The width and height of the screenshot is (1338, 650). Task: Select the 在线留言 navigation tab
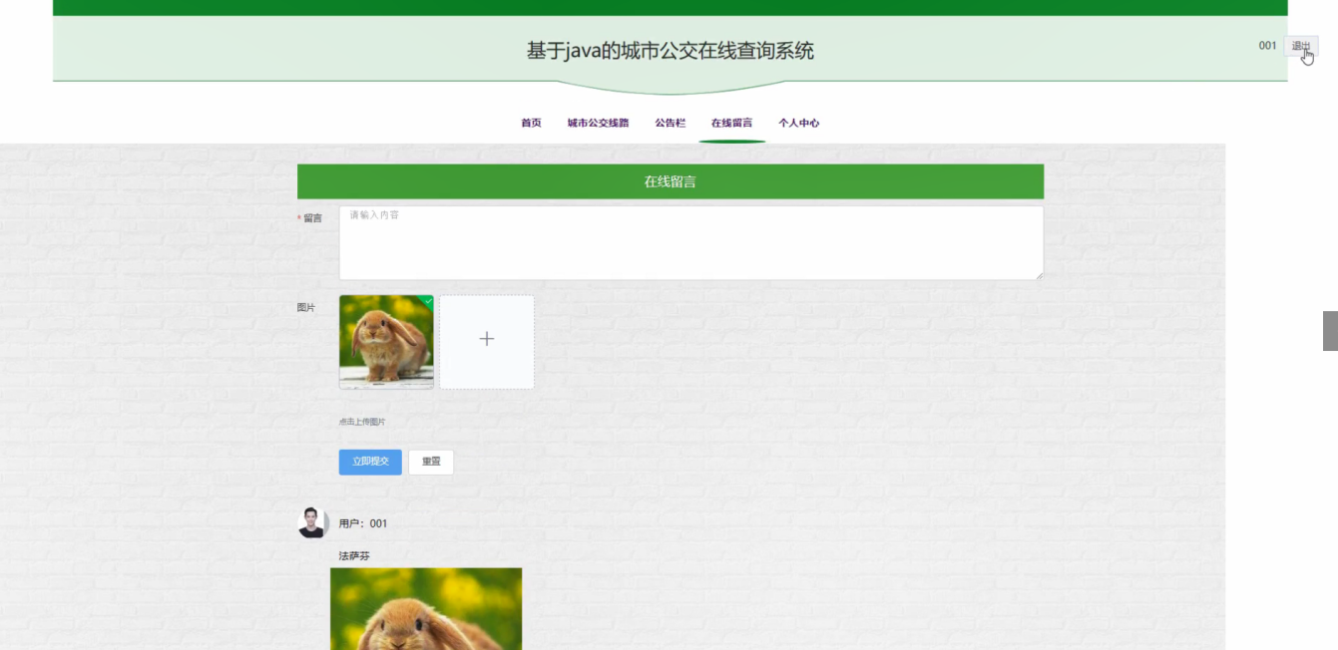[731, 123]
